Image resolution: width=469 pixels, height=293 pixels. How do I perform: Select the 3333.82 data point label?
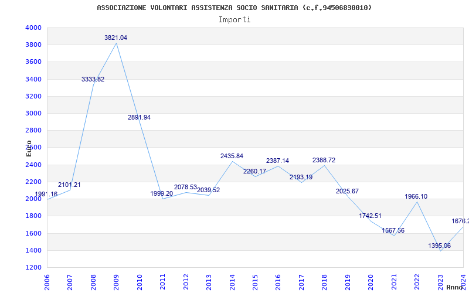coord(93,79)
